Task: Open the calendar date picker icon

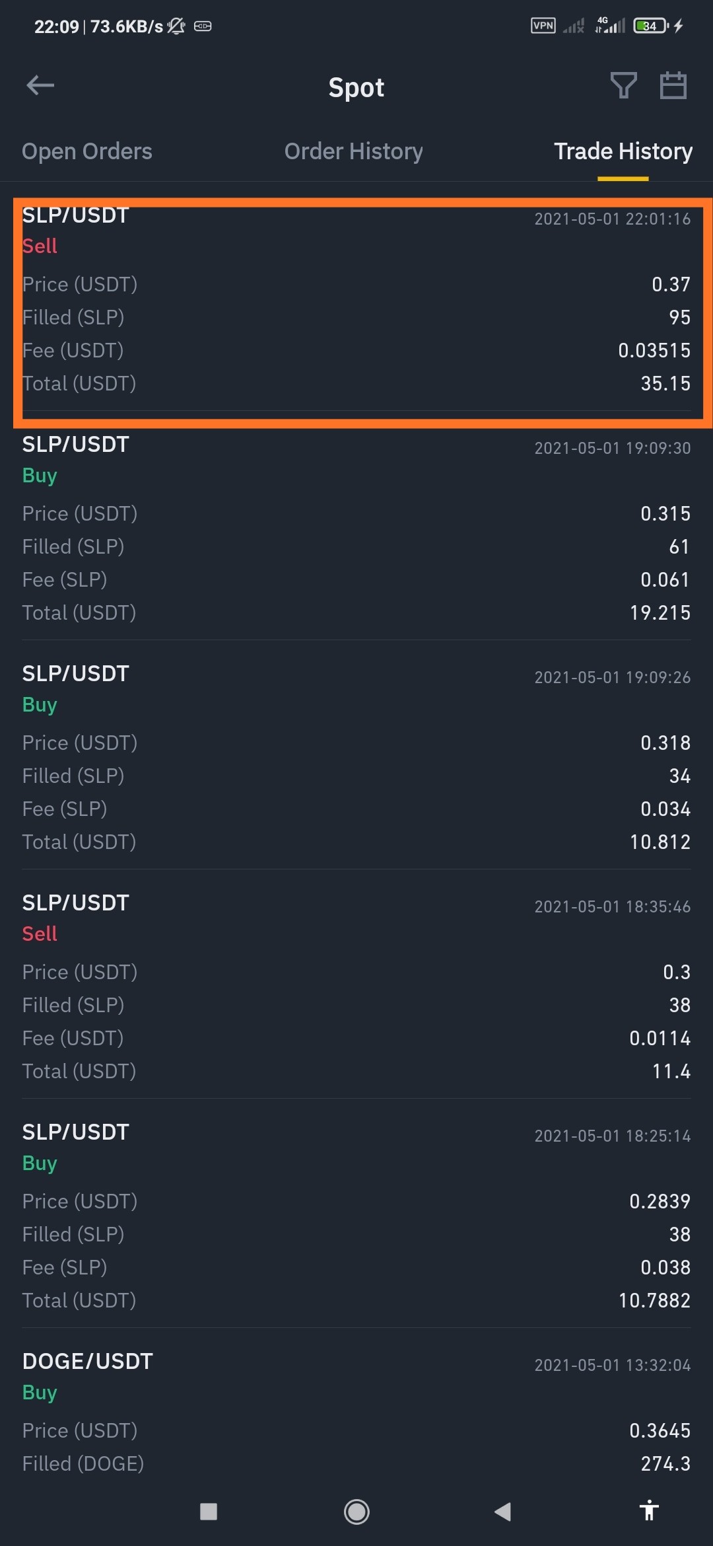Action: (x=673, y=85)
